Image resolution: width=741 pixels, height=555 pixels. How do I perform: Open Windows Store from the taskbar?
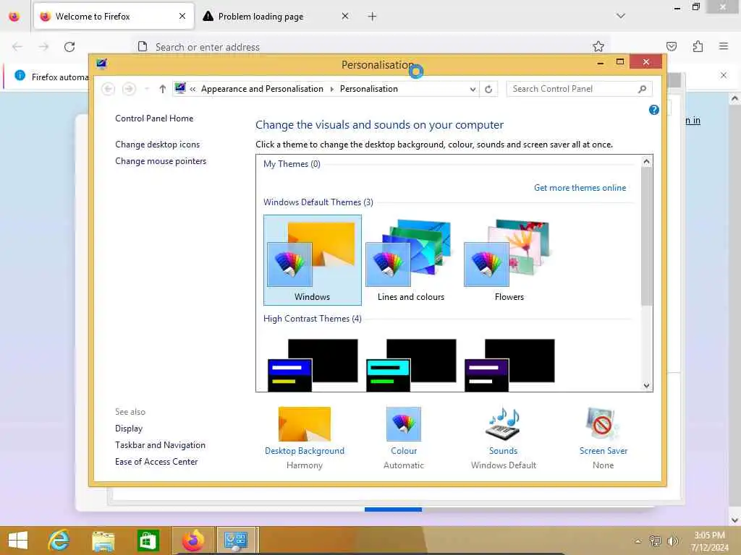148,541
